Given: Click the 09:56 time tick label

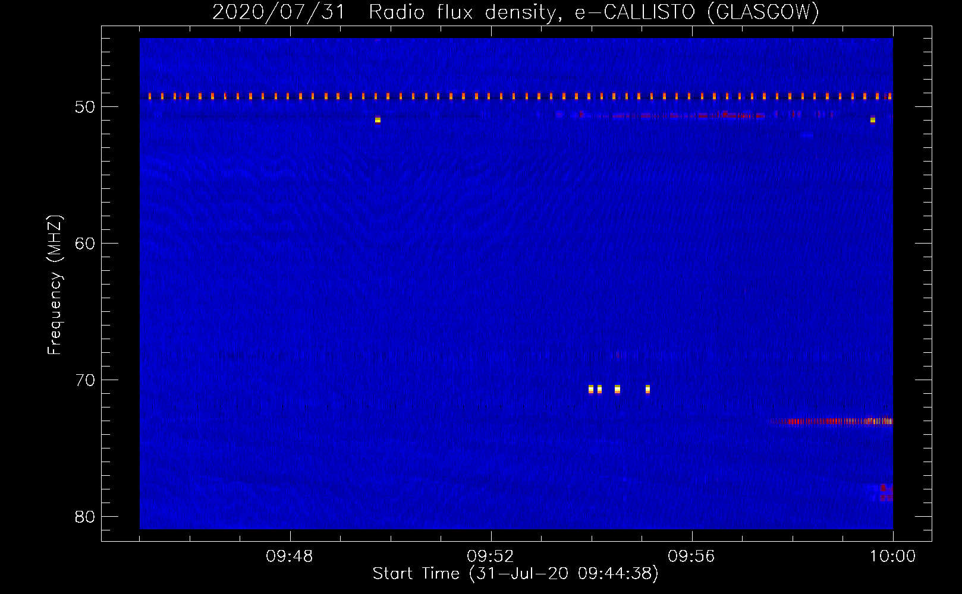Looking at the screenshot, I should pyautogui.click(x=691, y=557).
